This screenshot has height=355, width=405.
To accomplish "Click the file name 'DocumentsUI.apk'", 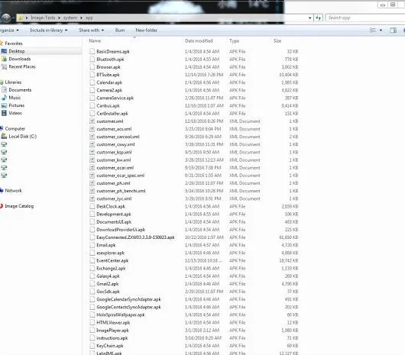I will (114, 222).
